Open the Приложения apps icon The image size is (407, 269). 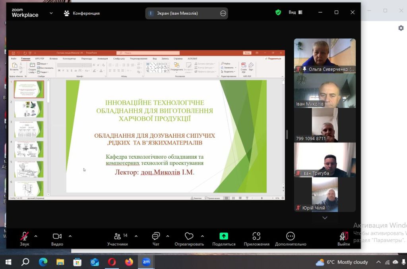point(256,237)
